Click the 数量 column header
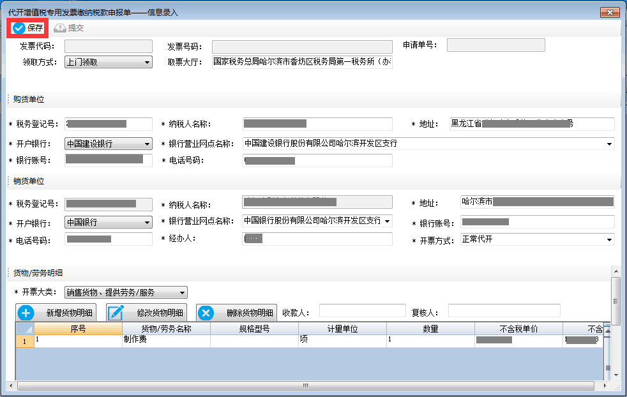 (430, 329)
